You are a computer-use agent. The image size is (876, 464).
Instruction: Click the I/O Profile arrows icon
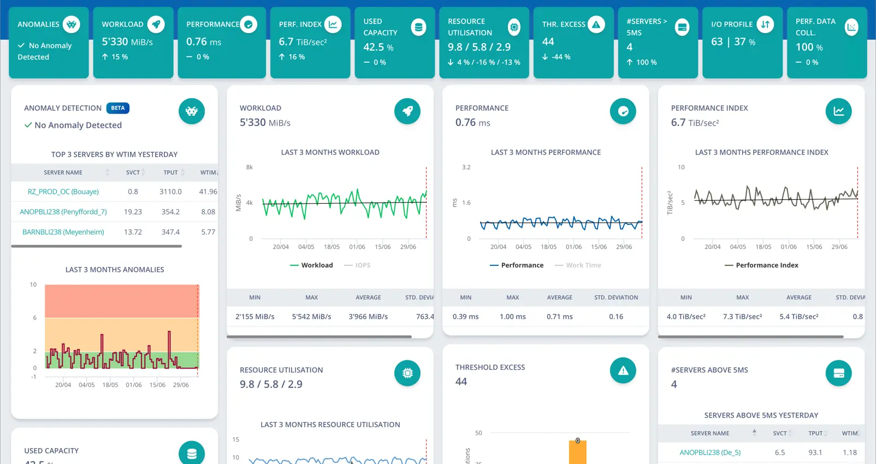click(x=766, y=24)
